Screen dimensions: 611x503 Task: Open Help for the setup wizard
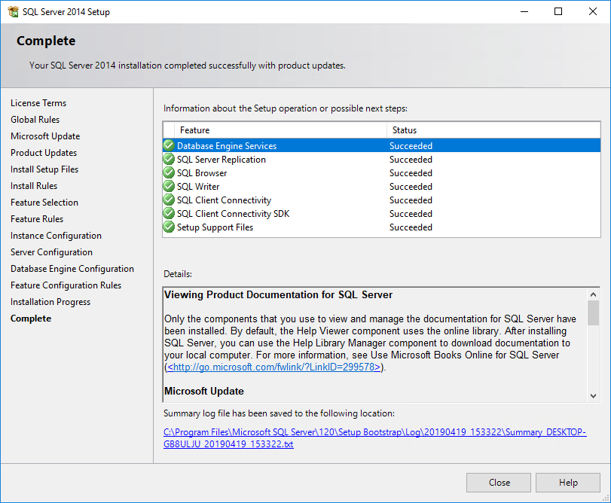[568, 483]
